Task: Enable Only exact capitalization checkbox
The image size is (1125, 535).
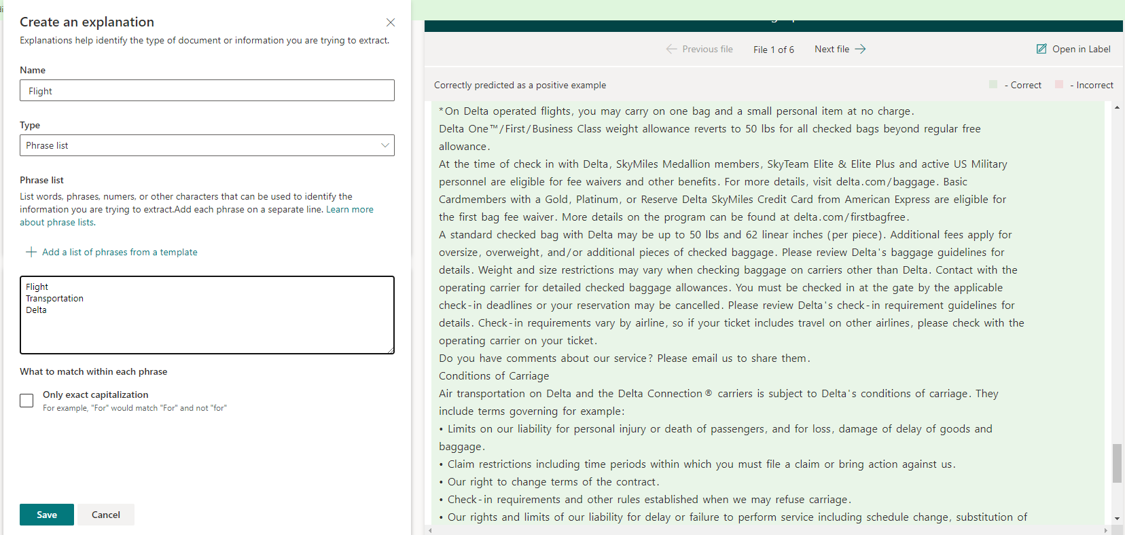Action: (26, 401)
